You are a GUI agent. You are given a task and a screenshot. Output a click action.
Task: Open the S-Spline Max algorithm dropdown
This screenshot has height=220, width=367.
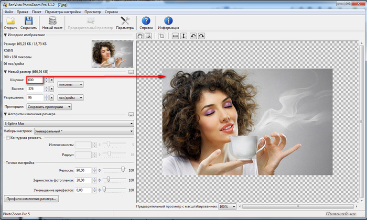pyautogui.click(x=69, y=123)
